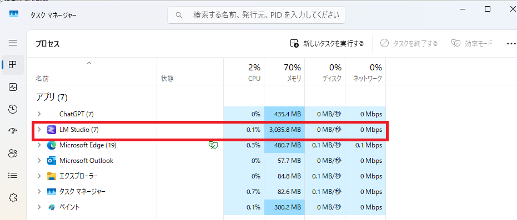Click 新しいタスクを実行する button
The width and height of the screenshot is (517, 220).
327,43
